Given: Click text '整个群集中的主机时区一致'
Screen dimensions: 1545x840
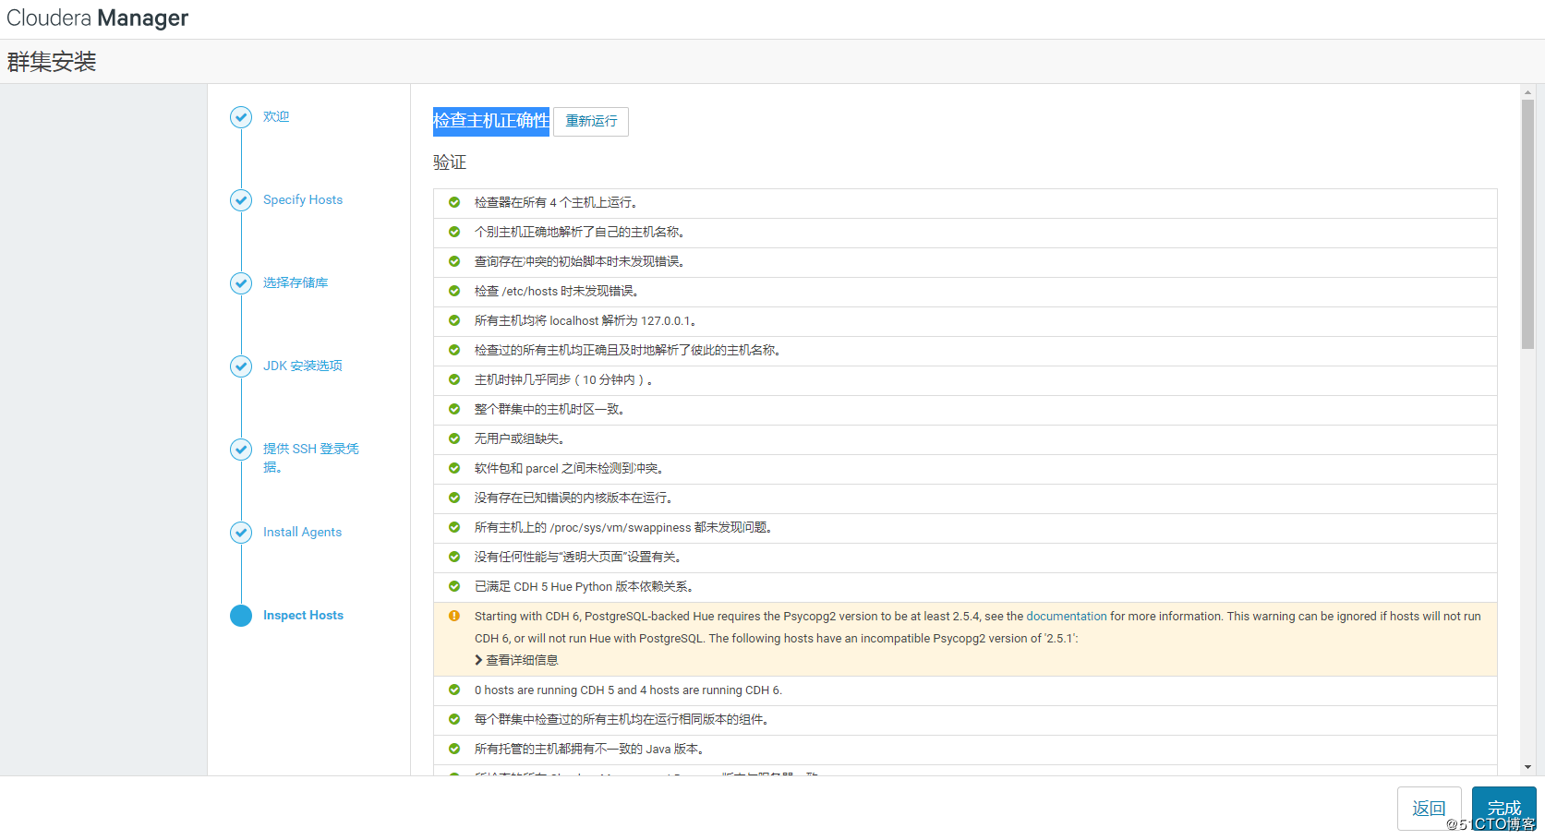Looking at the screenshot, I should [549, 409].
